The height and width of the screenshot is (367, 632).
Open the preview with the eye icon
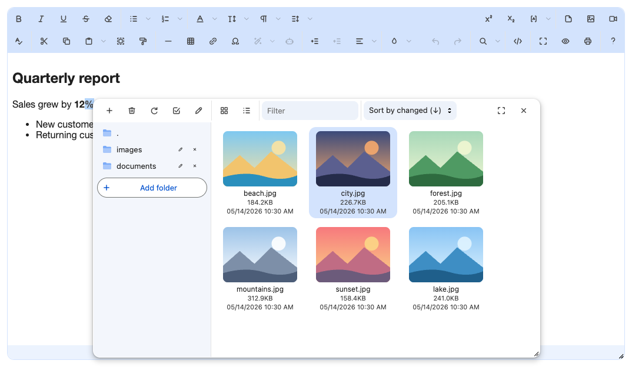coord(566,41)
